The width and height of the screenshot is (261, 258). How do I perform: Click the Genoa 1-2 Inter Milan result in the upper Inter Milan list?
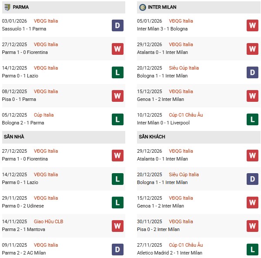pos(161,99)
